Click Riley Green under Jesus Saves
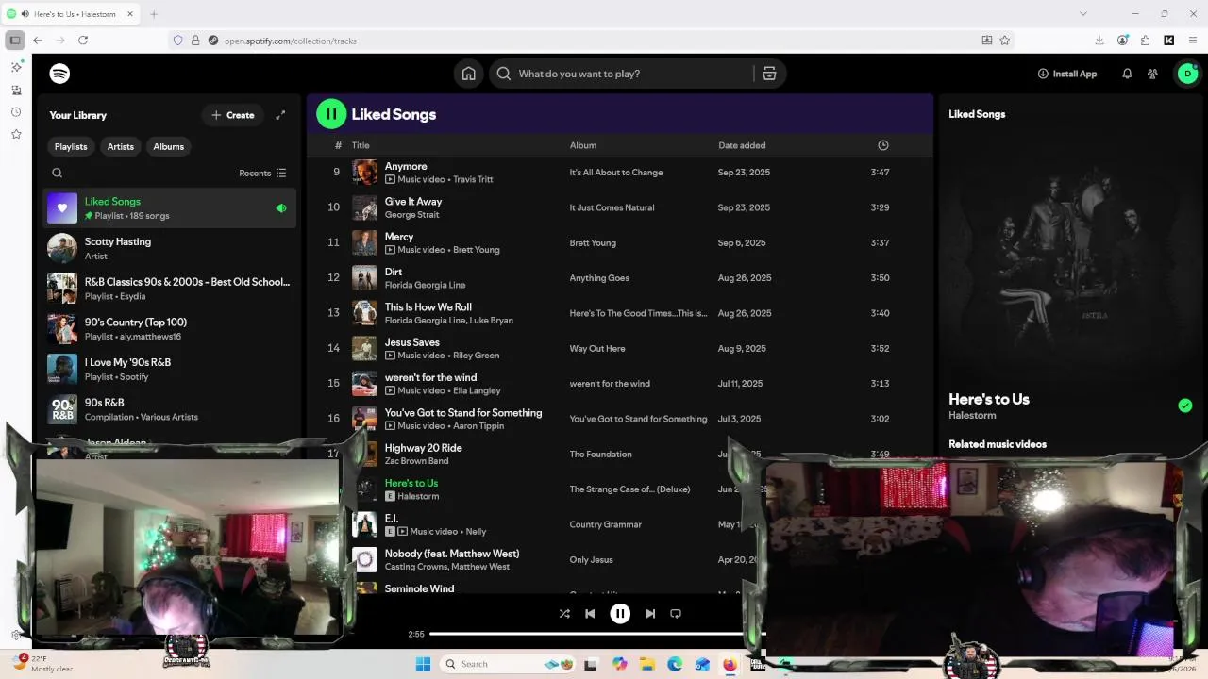The image size is (1208, 679). coord(477,356)
